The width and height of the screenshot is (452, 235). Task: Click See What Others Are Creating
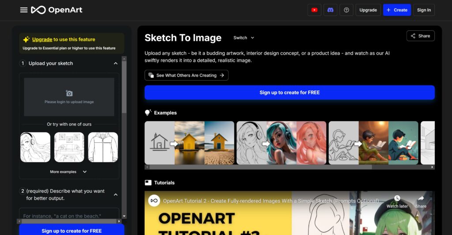point(187,75)
